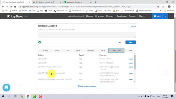Screen dimensions: 176x99
Task: Click the ENG language indicator
Action: 158,96
